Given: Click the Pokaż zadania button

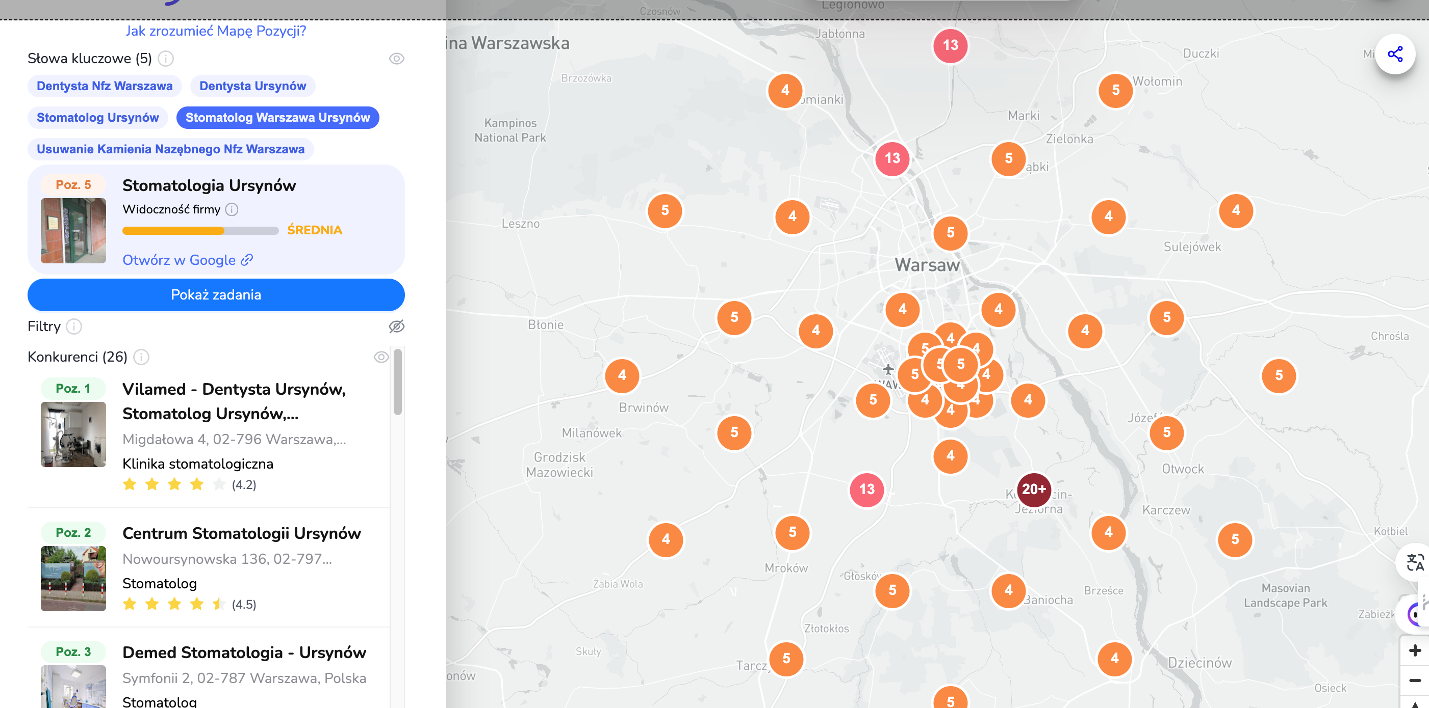Looking at the screenshot, I should click(x=216, y=295).
